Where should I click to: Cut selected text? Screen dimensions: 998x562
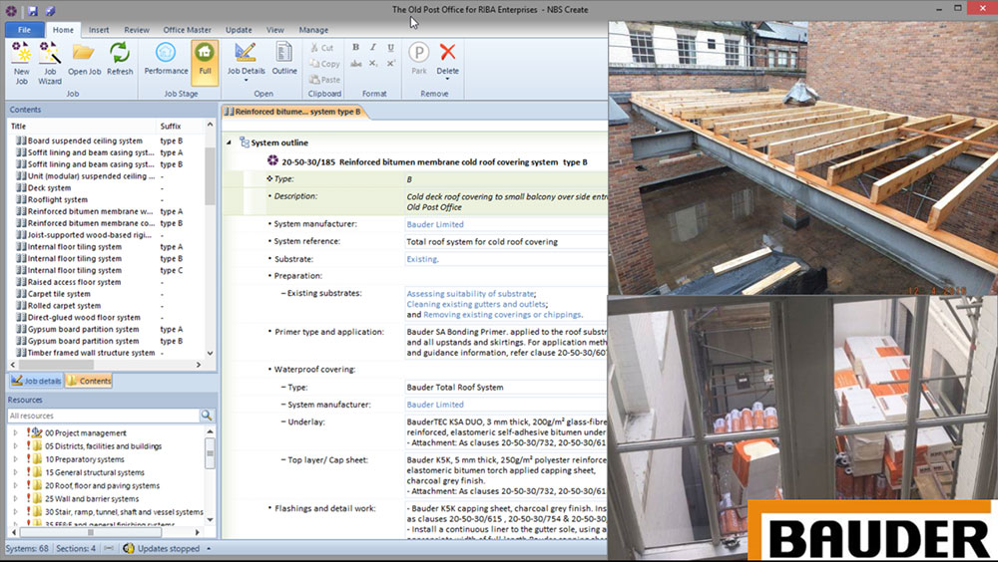click(x=322, y=48)
